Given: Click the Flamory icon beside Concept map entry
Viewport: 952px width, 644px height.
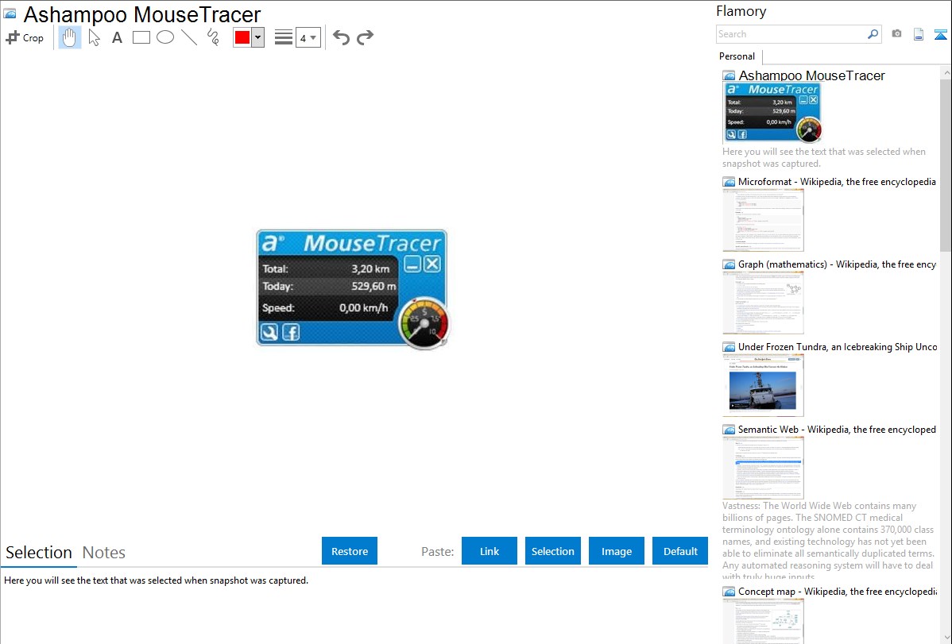Looking at the screenshot, I should click(729, 592).
